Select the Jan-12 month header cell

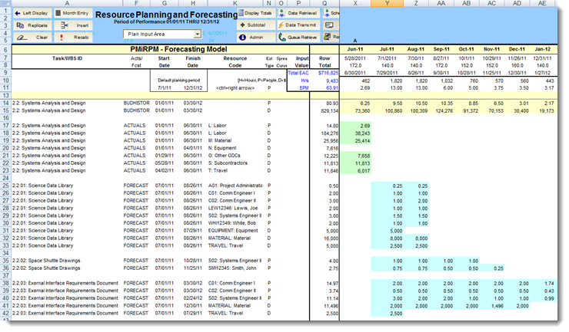pos(543,49)
